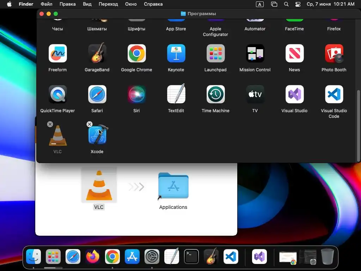Click the date and time in menu bar
Viewport: 361px width, 271px height.
pyautogui.click(x=330, y=4)
